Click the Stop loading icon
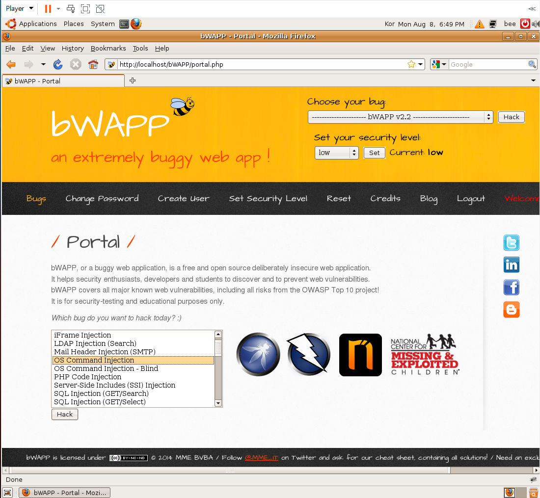 76,64
